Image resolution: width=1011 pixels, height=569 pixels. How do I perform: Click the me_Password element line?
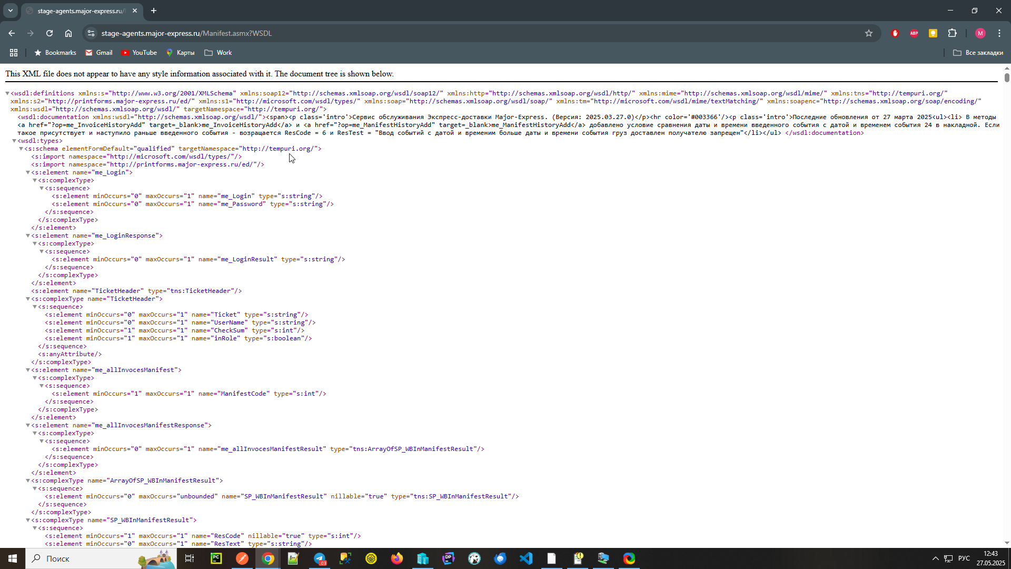[193, 204]
